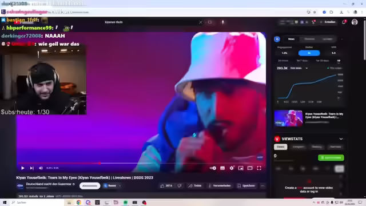Dislike the video with thumbs down
The height and width of the screenshot is (206, 366).
coord(180,185)
